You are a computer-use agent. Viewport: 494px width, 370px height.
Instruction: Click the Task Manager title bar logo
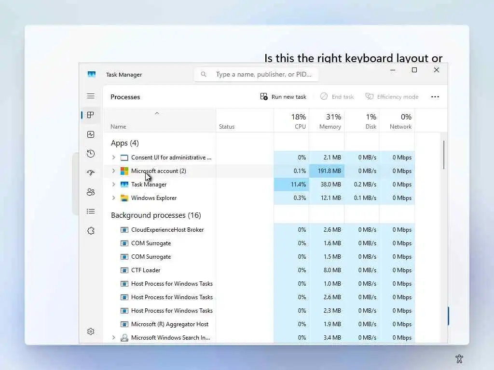pos(92,74)
